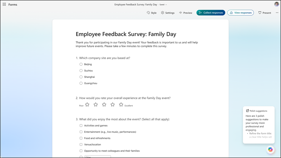This screenshot has height=158, width=281.
Task: Check the Venue/location box
Action: coord(81,145)
